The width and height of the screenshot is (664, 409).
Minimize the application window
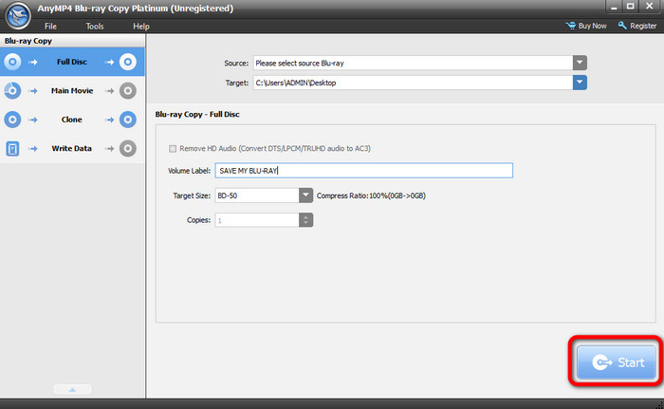tap(614, 7)
